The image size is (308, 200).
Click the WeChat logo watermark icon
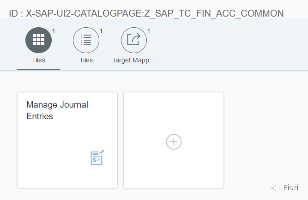coord(275,187)
